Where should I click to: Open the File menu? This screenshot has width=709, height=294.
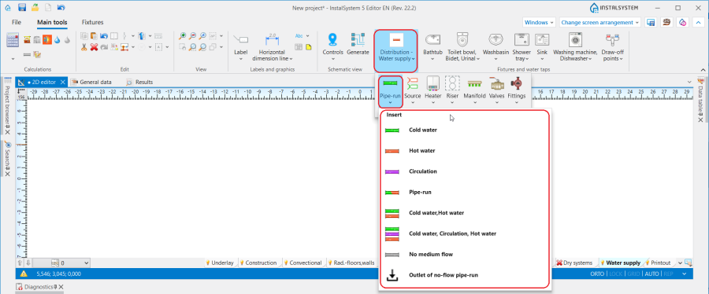(17, 22)
